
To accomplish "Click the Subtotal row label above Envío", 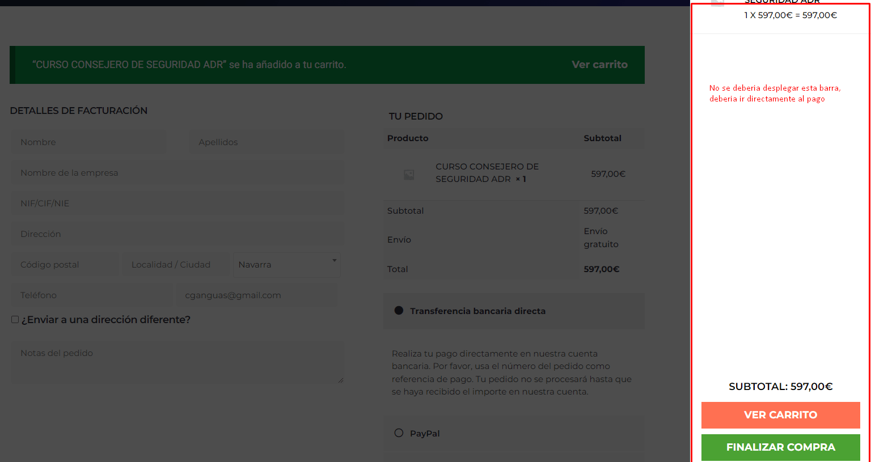I will point(405,211).
